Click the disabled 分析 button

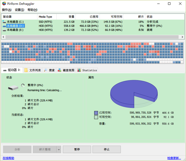[17, 150]
